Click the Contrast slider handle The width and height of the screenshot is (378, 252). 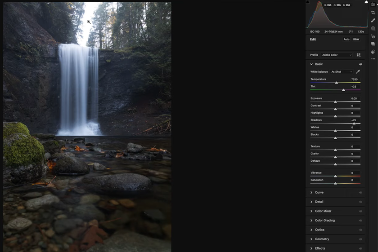pos(335,109)
